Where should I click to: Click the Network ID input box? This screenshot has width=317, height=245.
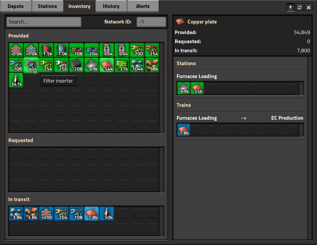pyautogui.click(x=151, y=22)
